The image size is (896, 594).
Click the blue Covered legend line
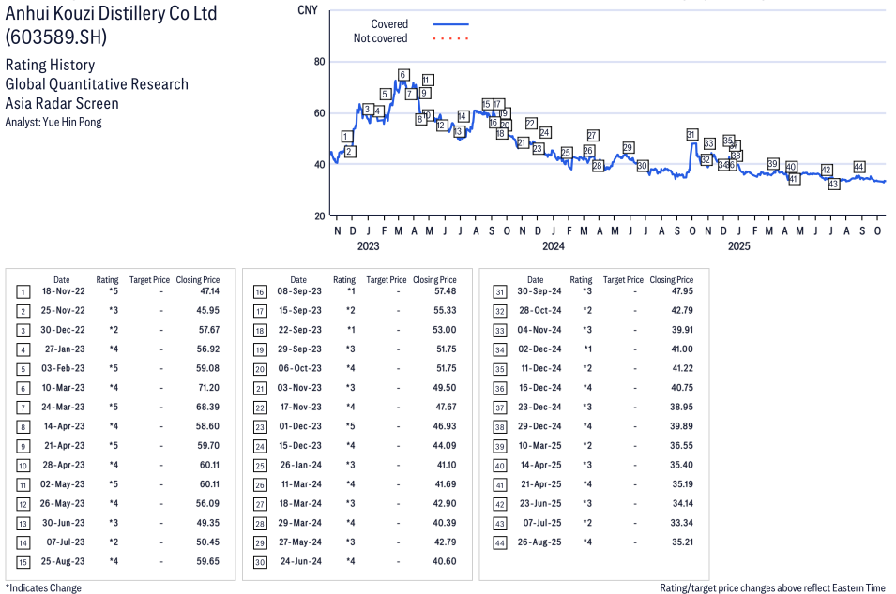pos(450,24)
